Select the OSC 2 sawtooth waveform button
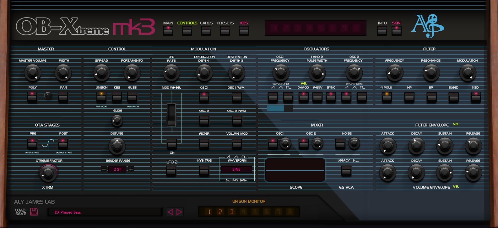The height and width of the screenshot is (228, 498). 346,97
